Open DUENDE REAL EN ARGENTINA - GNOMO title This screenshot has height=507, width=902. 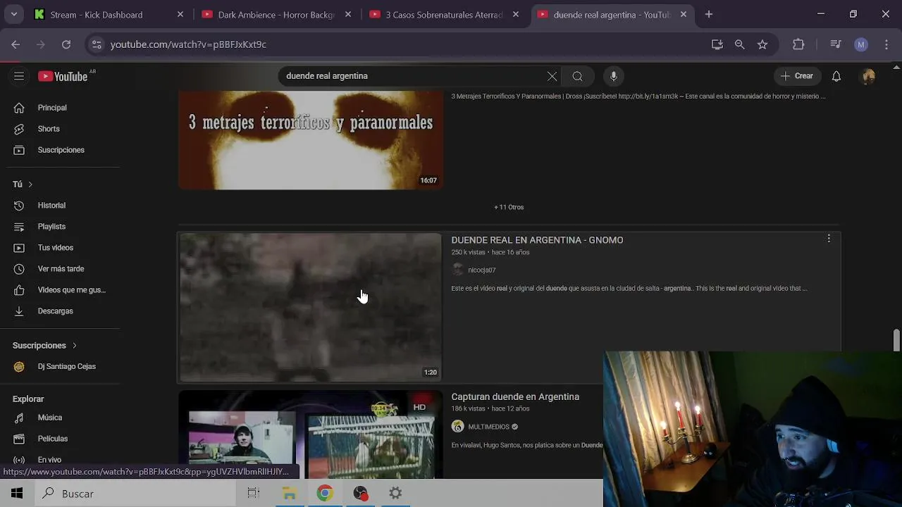tap(537, 240)
